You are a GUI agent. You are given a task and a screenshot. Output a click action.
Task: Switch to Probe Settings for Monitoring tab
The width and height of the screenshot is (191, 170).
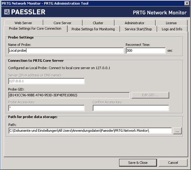93,29
